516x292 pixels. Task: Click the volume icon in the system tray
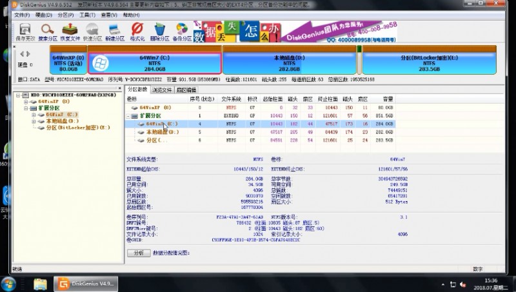click(463, 284)
